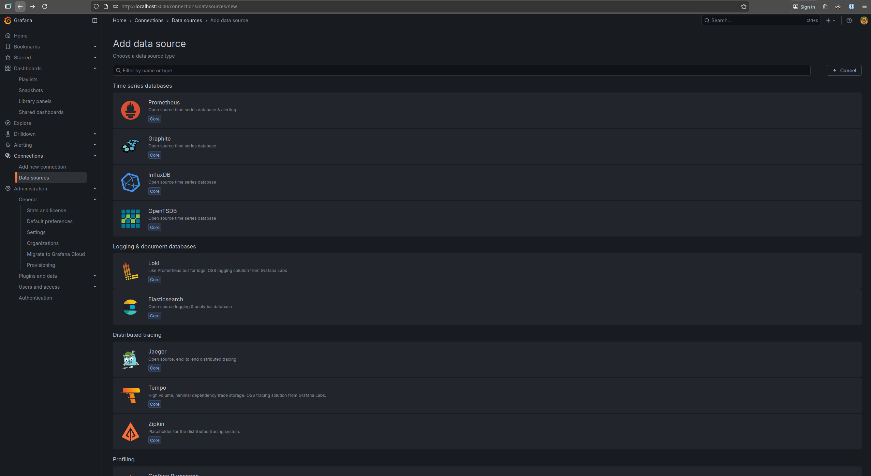The height and width of the screenshot is (476, 871).
Task: Toggle the sidebar dock menu button
Action: pos(95,20)
